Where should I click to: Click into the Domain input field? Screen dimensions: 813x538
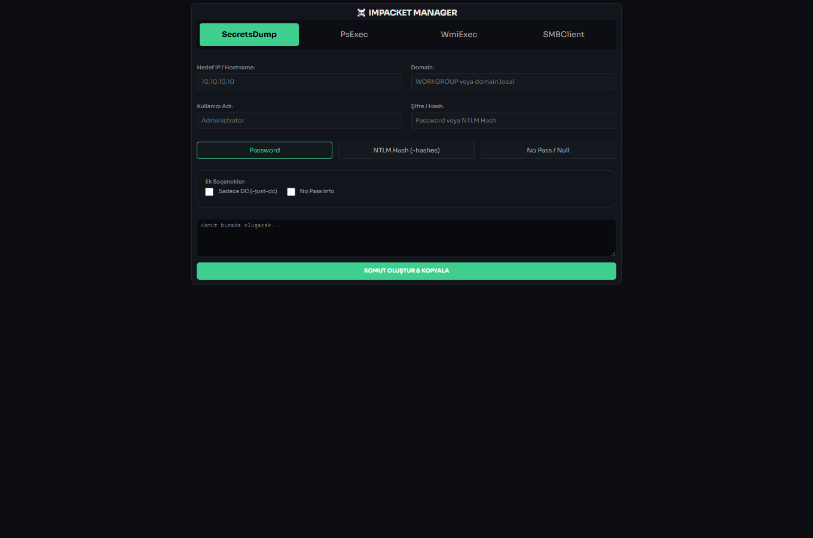point(514,82)
